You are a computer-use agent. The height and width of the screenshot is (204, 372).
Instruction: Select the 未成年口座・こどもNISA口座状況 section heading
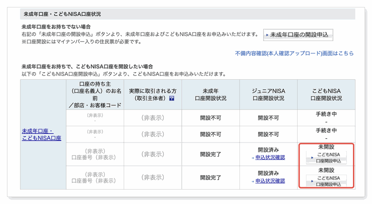pyautogui.click(x=62, y=14)
